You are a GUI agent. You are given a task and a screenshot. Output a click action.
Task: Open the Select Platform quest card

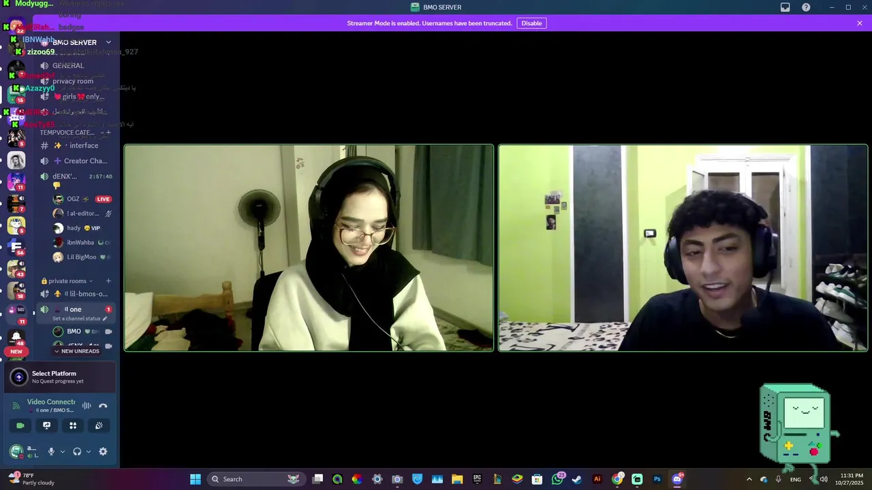click(60, 377)
